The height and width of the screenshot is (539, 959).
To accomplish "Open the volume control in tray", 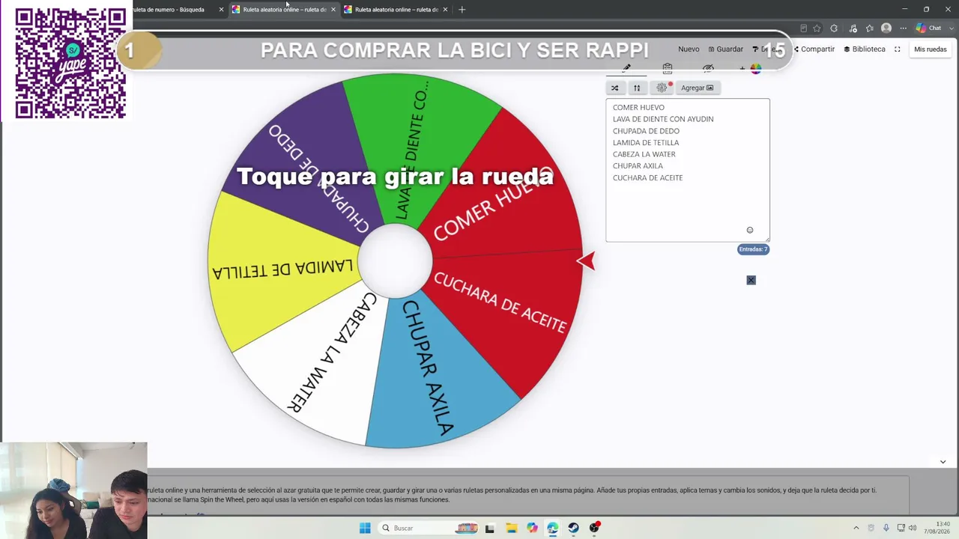I will (x=913, y=528).
